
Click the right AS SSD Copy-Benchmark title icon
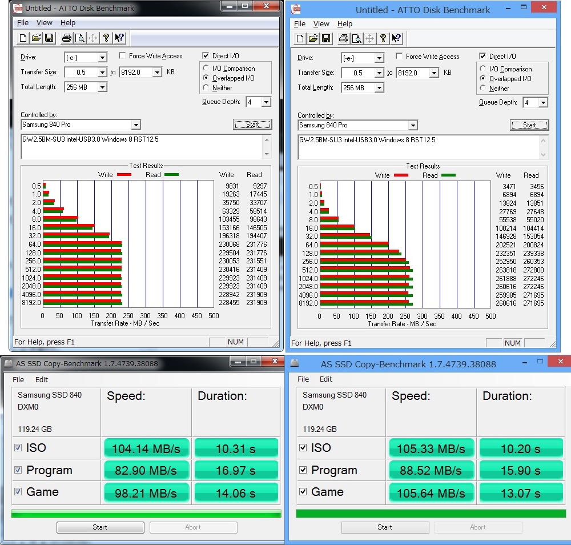[x=295, y=363]
